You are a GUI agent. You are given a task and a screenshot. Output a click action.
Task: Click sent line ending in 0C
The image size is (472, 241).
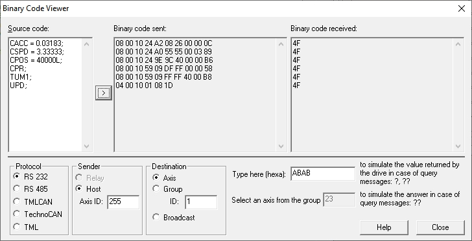pos(164,43)
